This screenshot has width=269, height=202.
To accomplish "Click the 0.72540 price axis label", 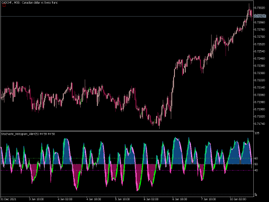I will (260, 51).
